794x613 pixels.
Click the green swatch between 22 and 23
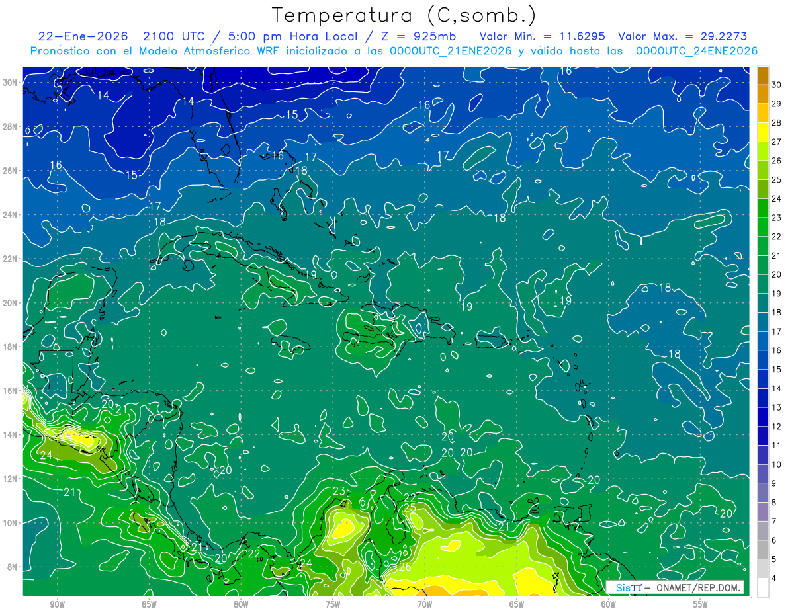tap(763, 227)
